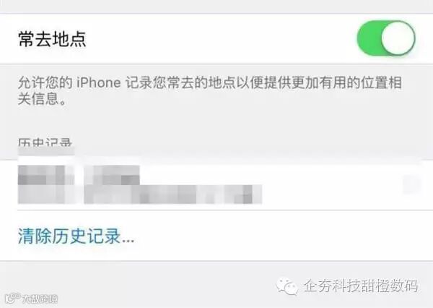Open the disclosure chevron on the history entry
This screenshot has width=433, height=308.
pyautogui.click(x=412, y=185)
